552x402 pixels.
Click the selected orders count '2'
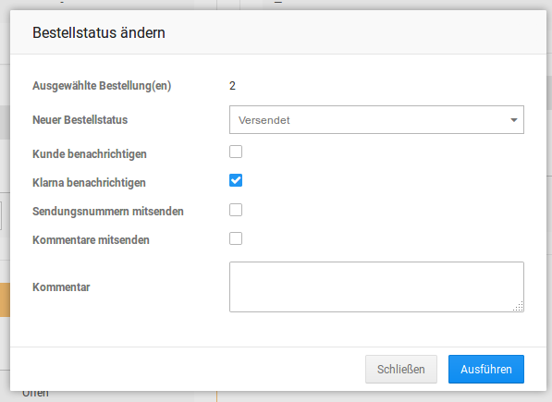(x=232, y=86)
